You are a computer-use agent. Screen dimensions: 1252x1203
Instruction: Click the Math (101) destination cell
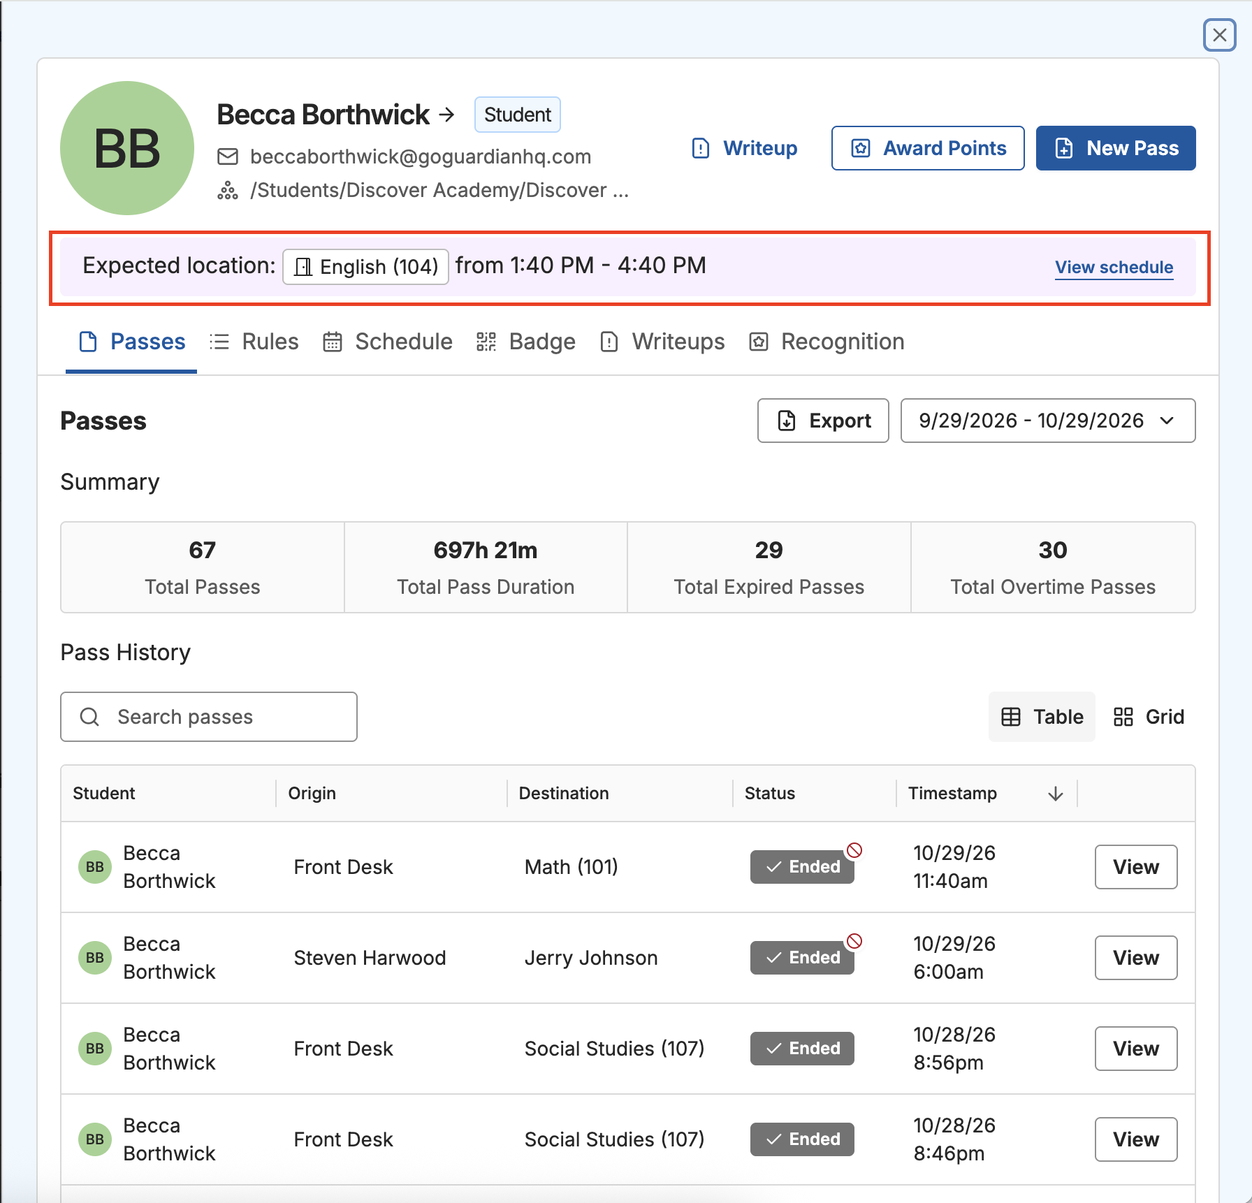pyautogui.click(x=571, y=867)
